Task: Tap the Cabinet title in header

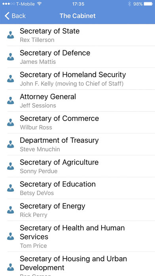Action: click(77, 16)
